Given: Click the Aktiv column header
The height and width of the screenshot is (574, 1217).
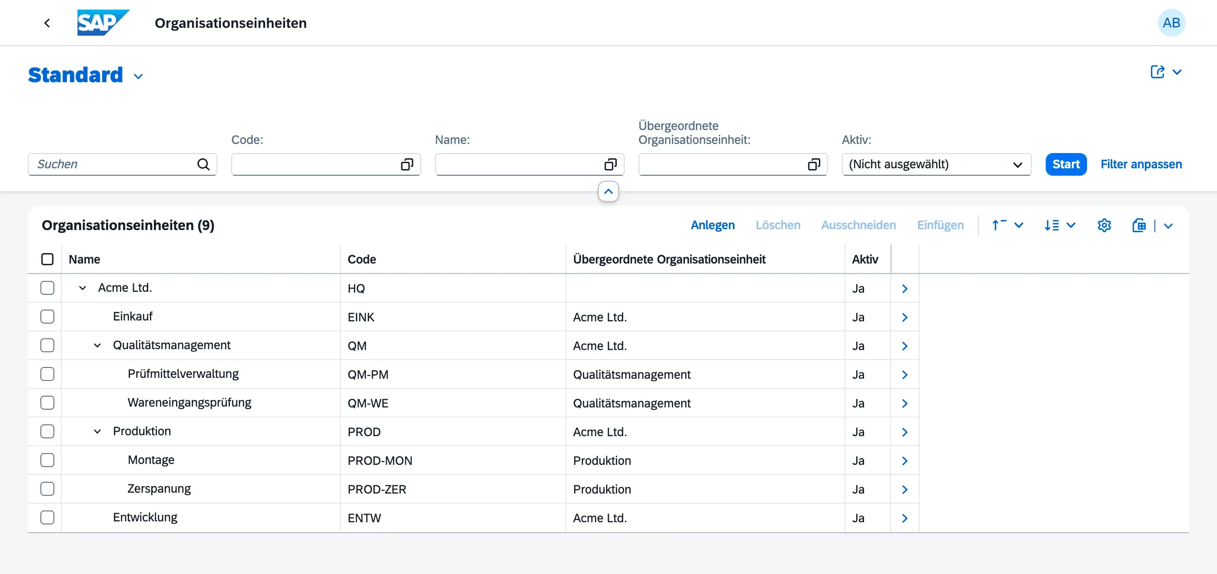Looking at the screenshot, I should point(868,259).
